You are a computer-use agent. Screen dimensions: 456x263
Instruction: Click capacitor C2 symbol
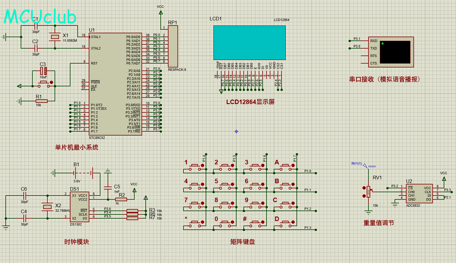36,48
